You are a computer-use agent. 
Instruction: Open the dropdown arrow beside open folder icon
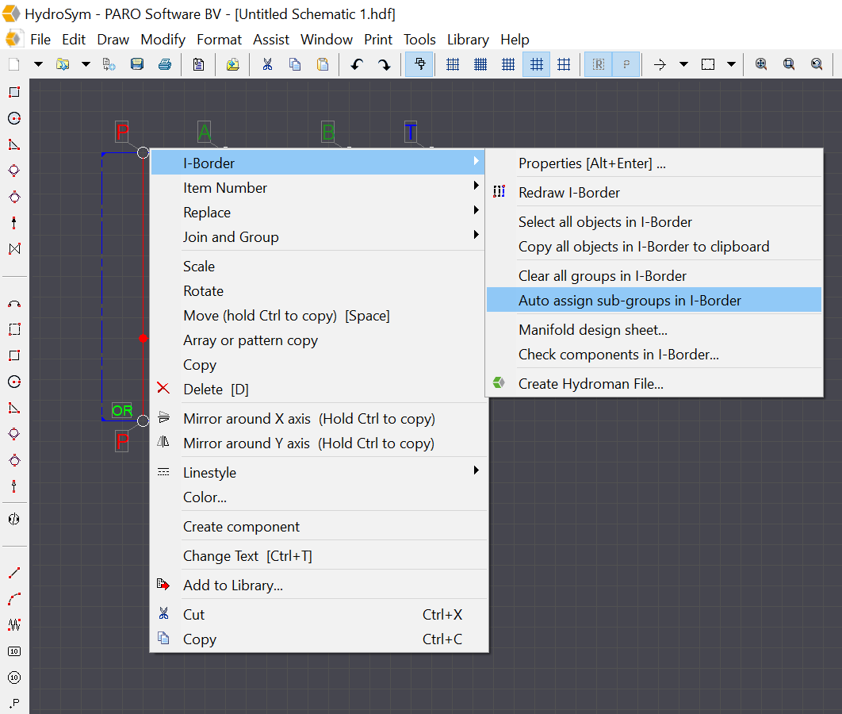click(x=86, y=64)
